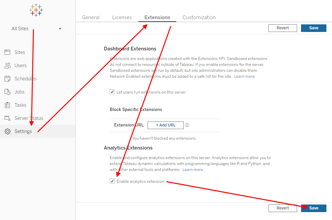Click the top Revert button
332x220 pixels.
[283, 28]
